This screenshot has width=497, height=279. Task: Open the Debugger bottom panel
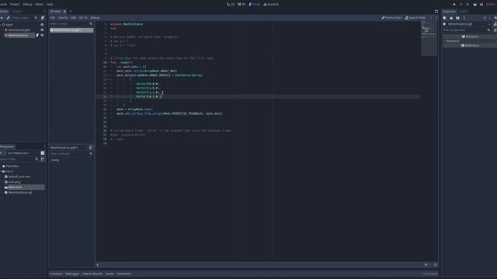72,274
